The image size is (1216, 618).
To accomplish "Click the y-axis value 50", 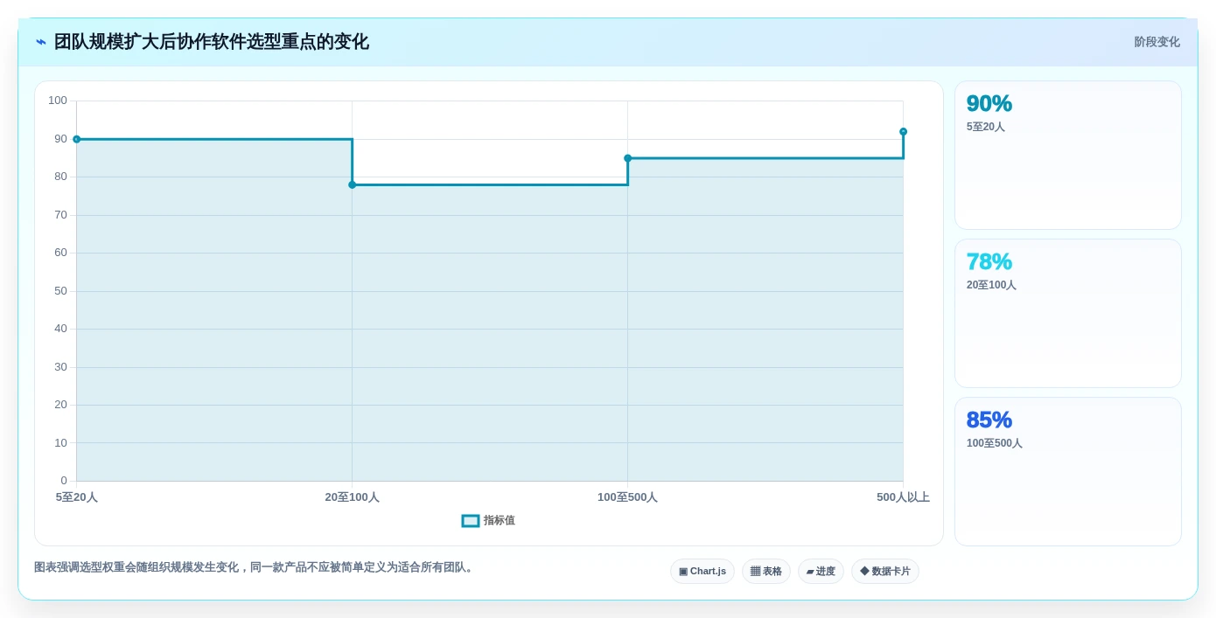I will [60, 291].
